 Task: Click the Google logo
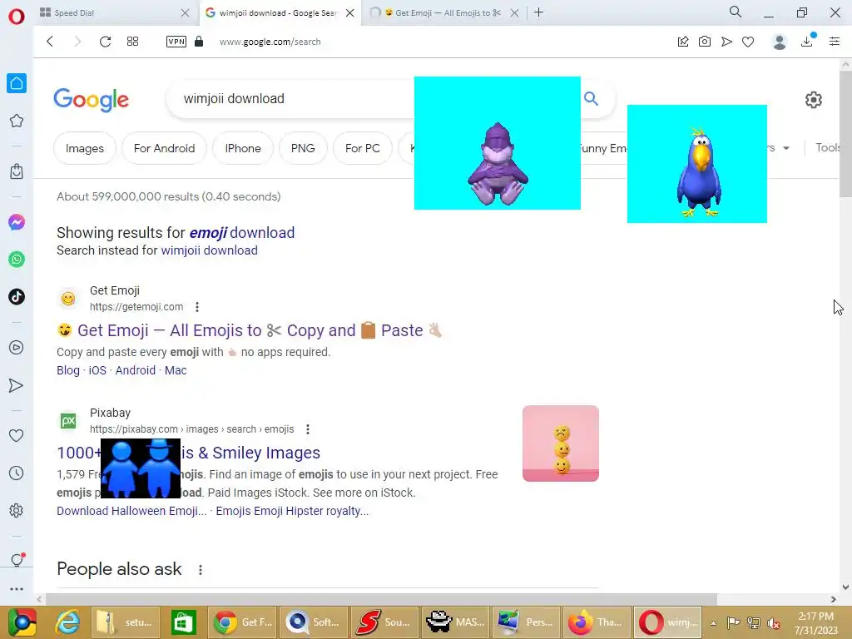point(92,100)
